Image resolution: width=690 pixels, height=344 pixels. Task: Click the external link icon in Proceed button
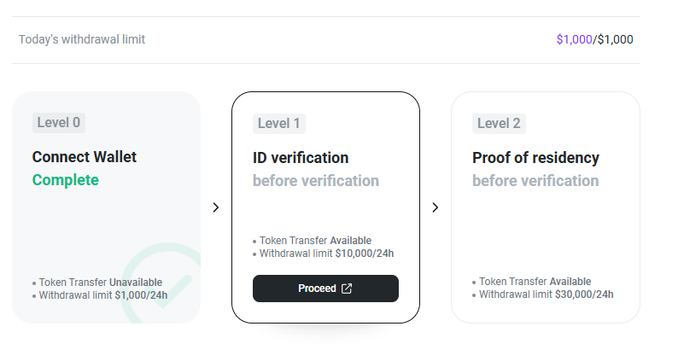click(x=347, y=289)
